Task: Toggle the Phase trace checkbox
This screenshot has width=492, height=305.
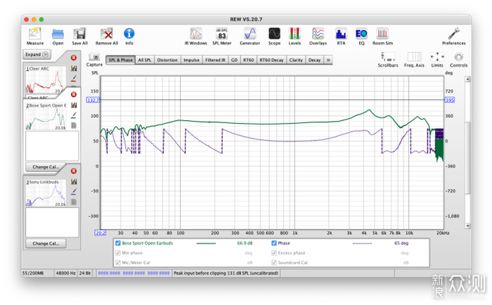Action: click(274, 243)
